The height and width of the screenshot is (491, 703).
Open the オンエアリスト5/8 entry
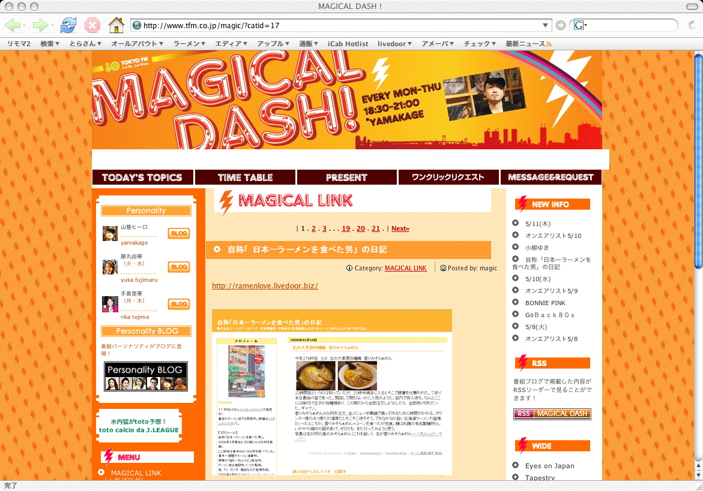tap(552, 339)
